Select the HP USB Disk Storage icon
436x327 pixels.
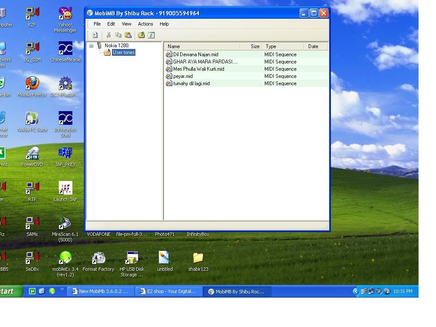(x=132, y=264)
